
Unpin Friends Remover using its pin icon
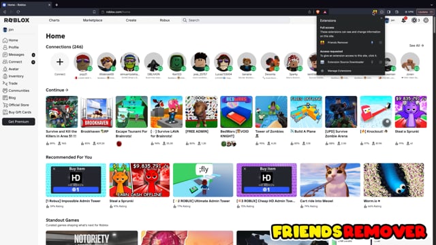372,42
